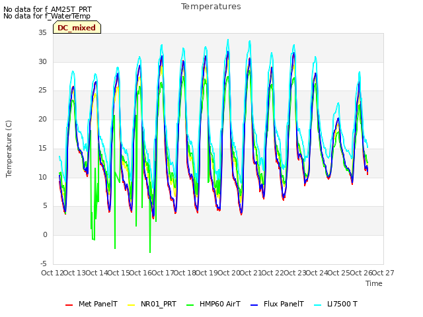423x317 pixels.
Task: Click the -5 y-axis tick label
Action: [44, 264]
